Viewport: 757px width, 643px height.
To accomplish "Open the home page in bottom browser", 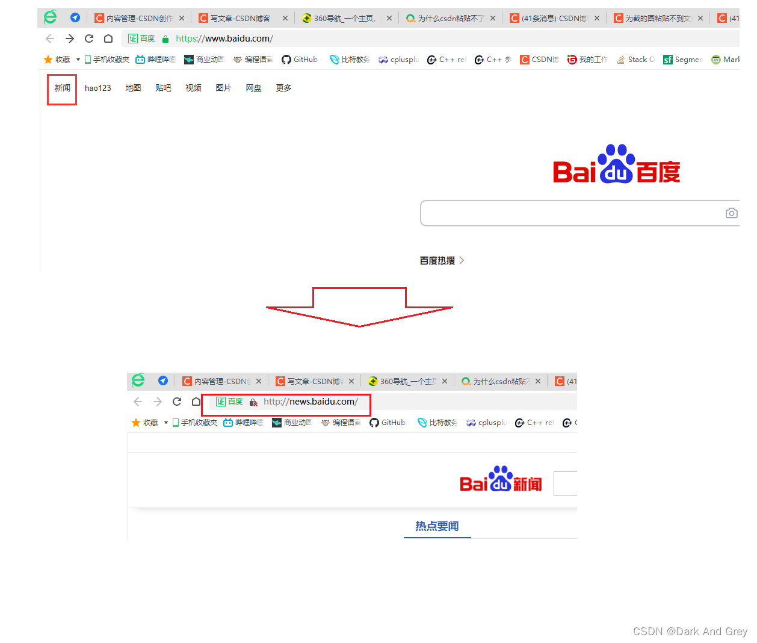I will (x=196, y=402).
